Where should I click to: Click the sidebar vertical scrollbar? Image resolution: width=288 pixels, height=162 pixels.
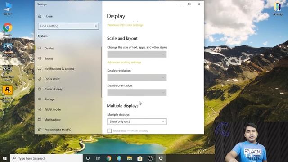tap(101, 72)
